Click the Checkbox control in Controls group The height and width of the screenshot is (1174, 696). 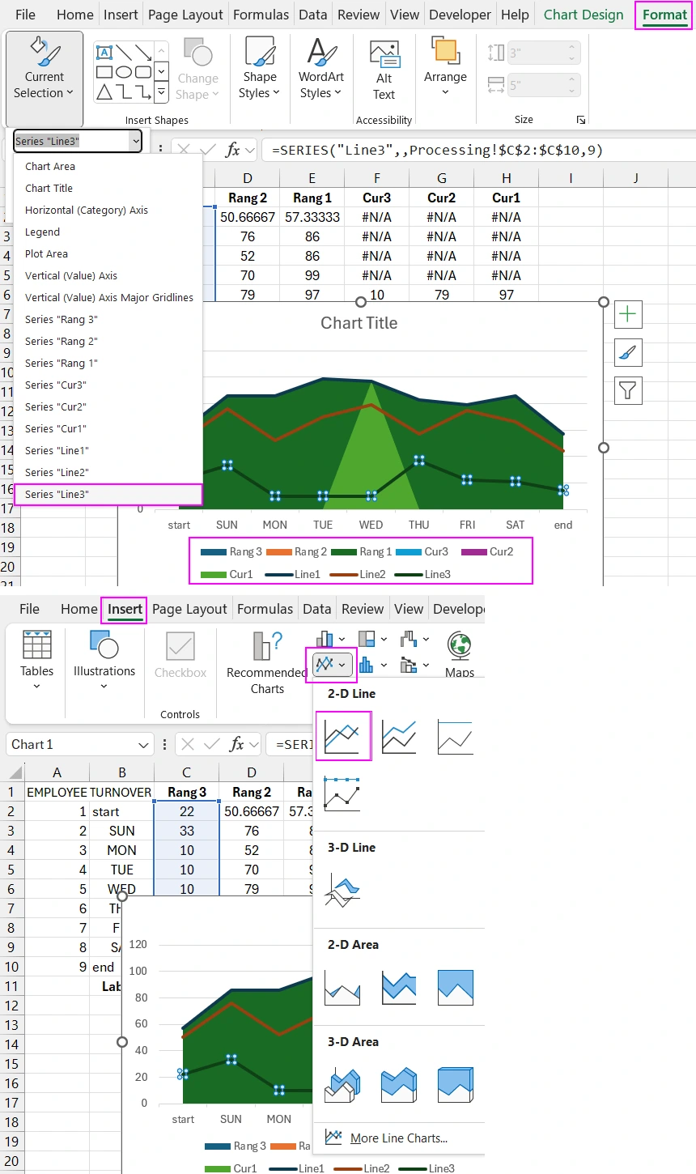[x=180, y=656]
